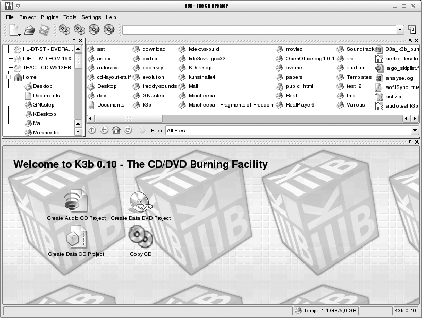Screen dimensions: 422x318
Task: Select the audiotest.k3b file
Action: [397, 106]
